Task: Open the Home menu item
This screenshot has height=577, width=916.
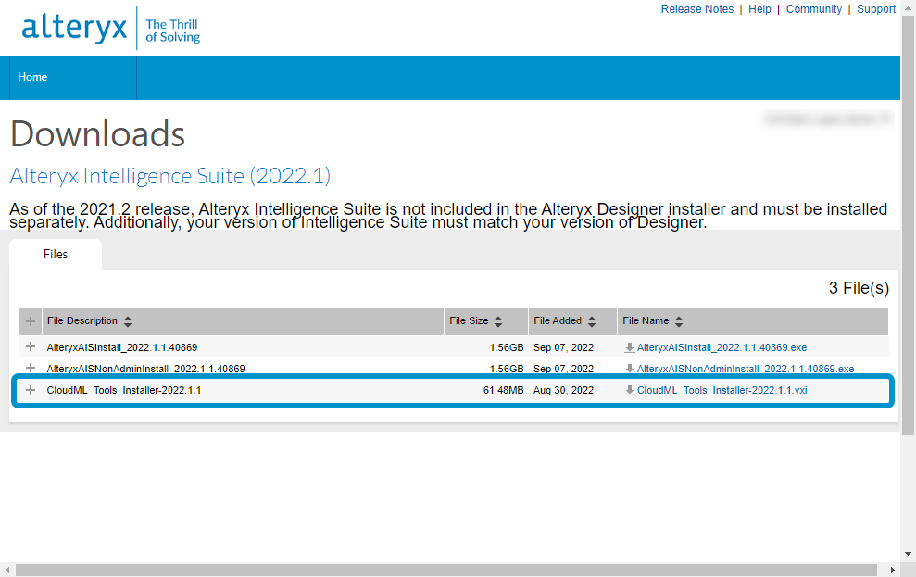Action: [x=31, y=77]
